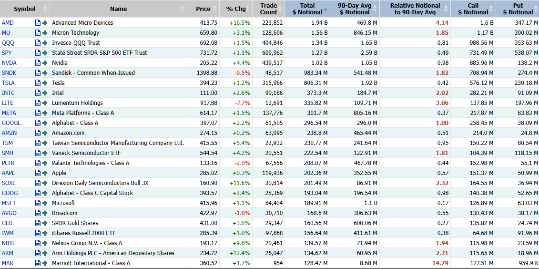Open the LITE symbol link
Screen dimensions: 539x269
tap(8, 103)
